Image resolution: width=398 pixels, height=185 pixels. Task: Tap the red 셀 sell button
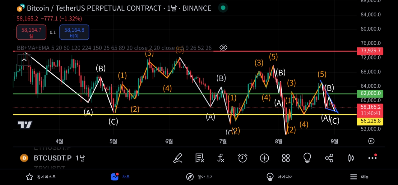31,33
